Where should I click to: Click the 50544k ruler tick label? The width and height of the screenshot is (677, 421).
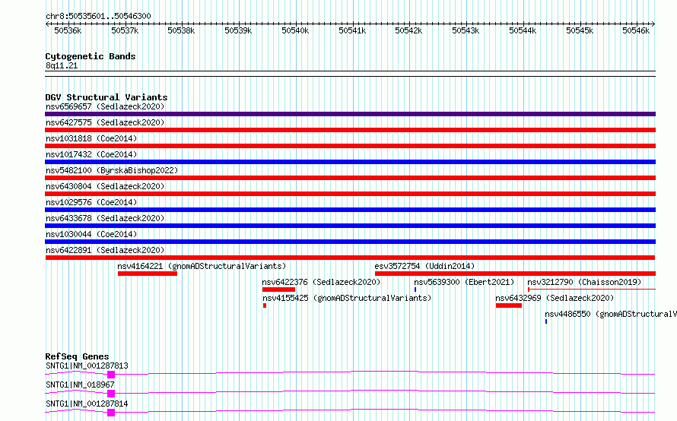(x=523, y=30)
